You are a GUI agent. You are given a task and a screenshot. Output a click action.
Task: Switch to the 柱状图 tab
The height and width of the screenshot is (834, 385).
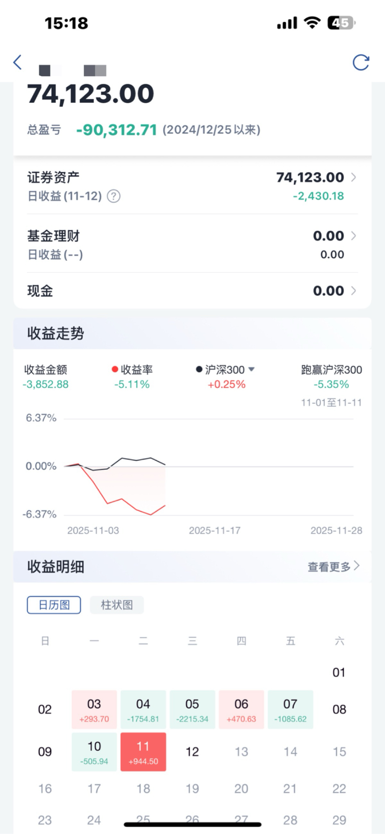point(117,605)
